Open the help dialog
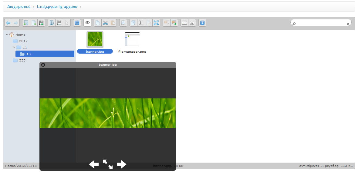This screenshot has width=355, height=182. click(x=202, y=23)
